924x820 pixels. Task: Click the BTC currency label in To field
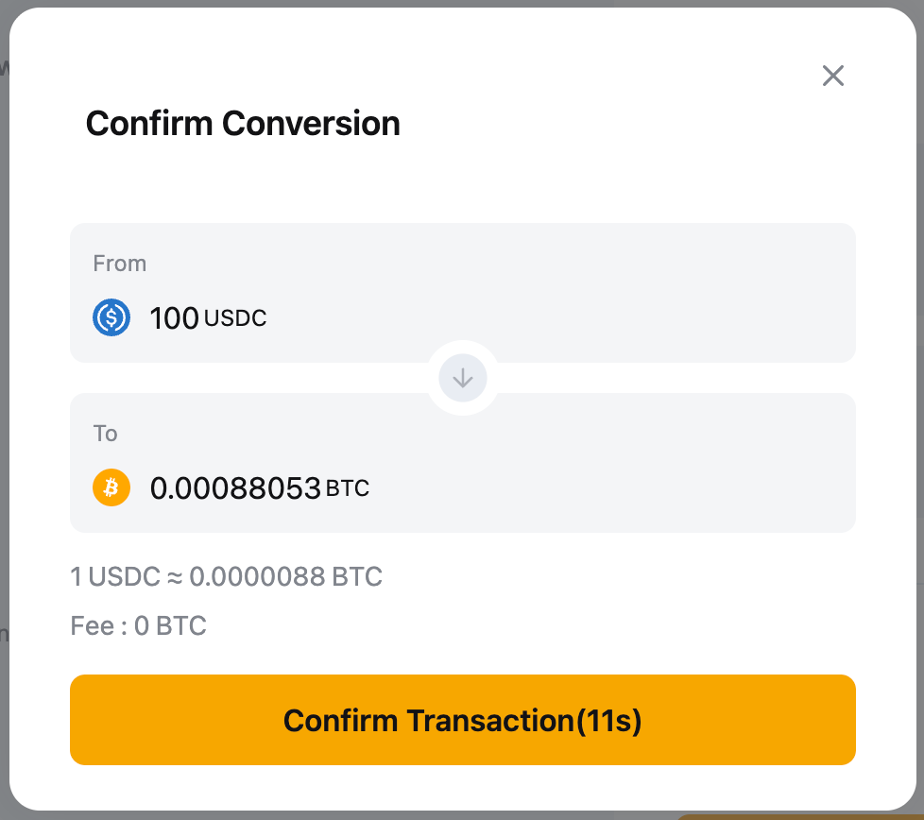(348, 488)
